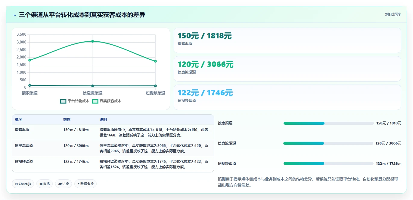Image resolution: width=413 pixels, height=200 pixels.
Task: Click the 对比矩阵 label in header
Action: [393, 14]
